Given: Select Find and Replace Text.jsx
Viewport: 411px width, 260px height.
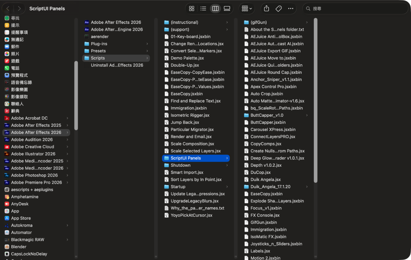Looking at the screenshot, I should (196, 101).
